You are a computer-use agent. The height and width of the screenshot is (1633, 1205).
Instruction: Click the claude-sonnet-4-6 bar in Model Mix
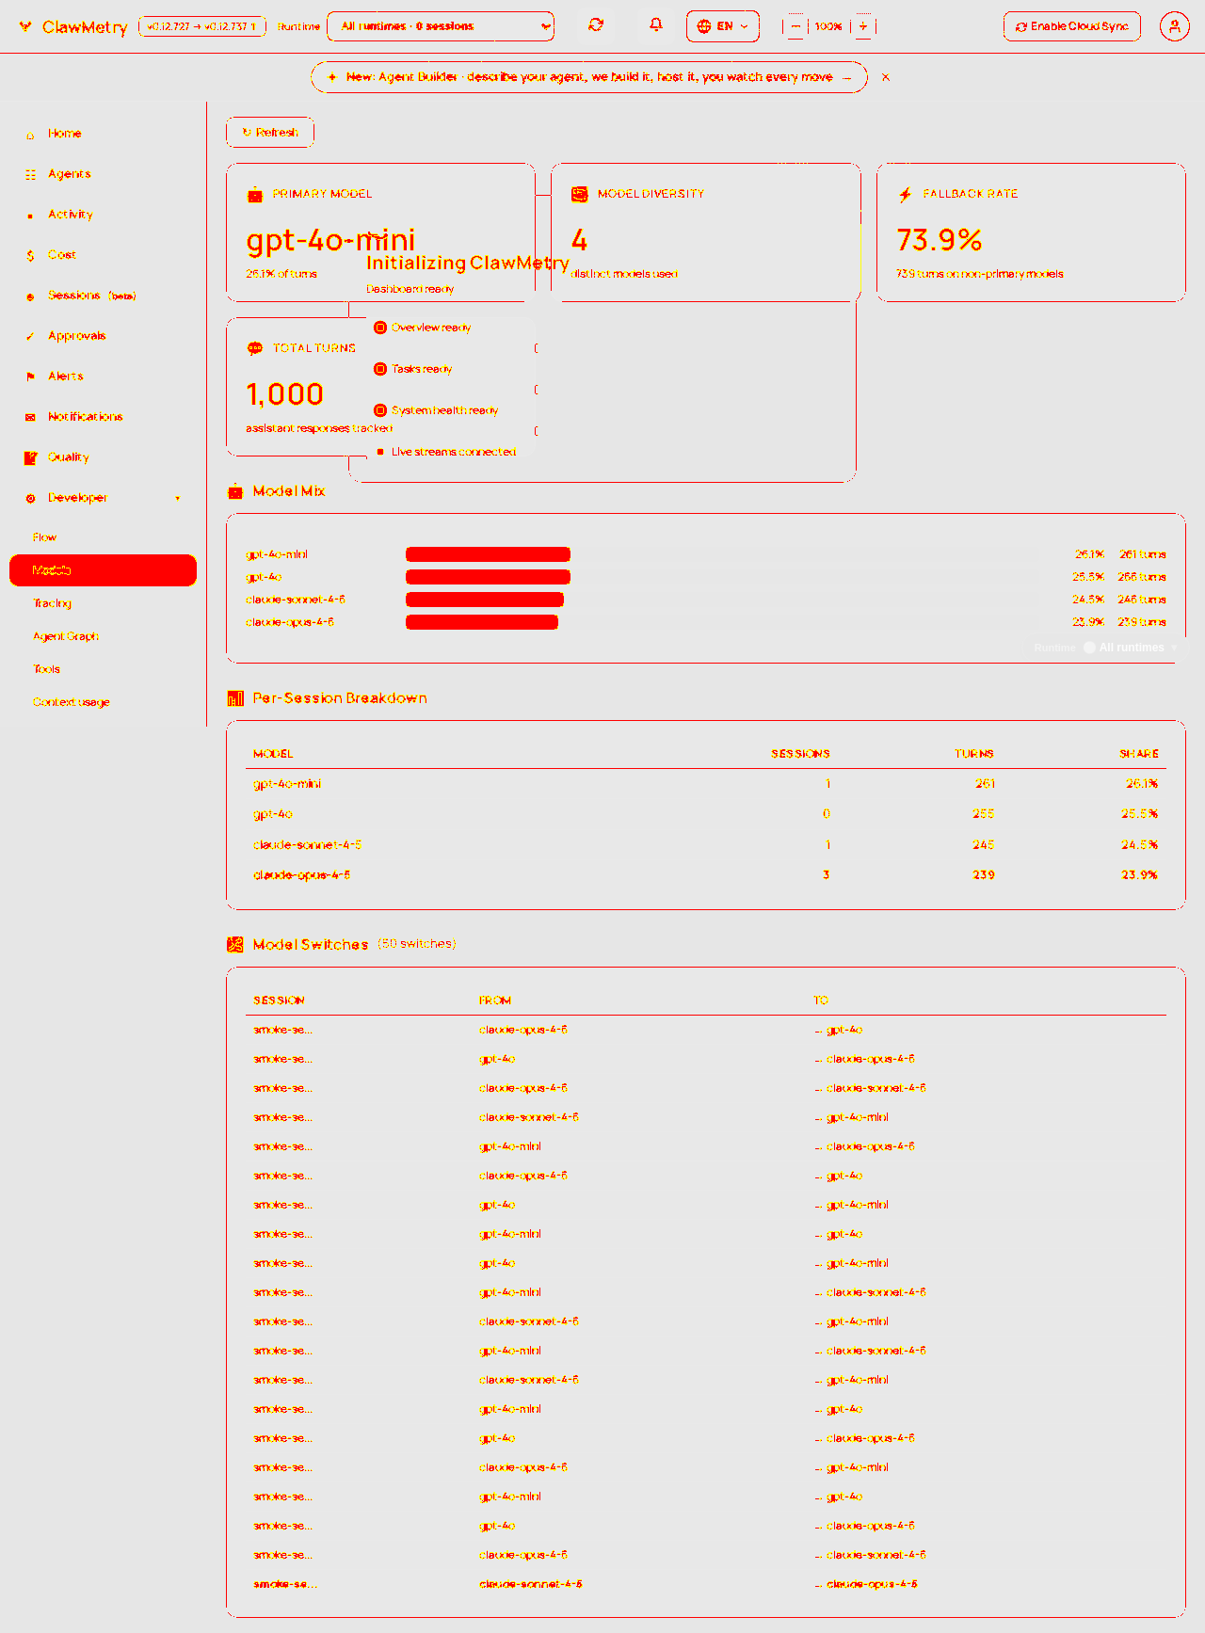pyautogui.click(x=485, y=600)
